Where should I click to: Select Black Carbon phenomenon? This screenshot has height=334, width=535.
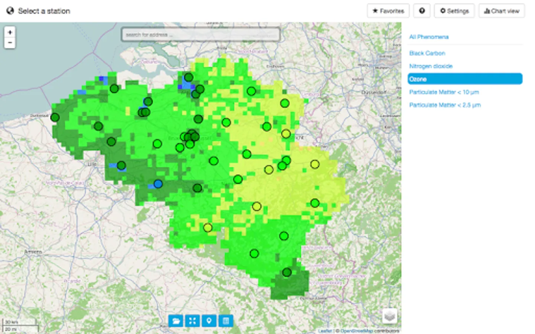point(427,53)
